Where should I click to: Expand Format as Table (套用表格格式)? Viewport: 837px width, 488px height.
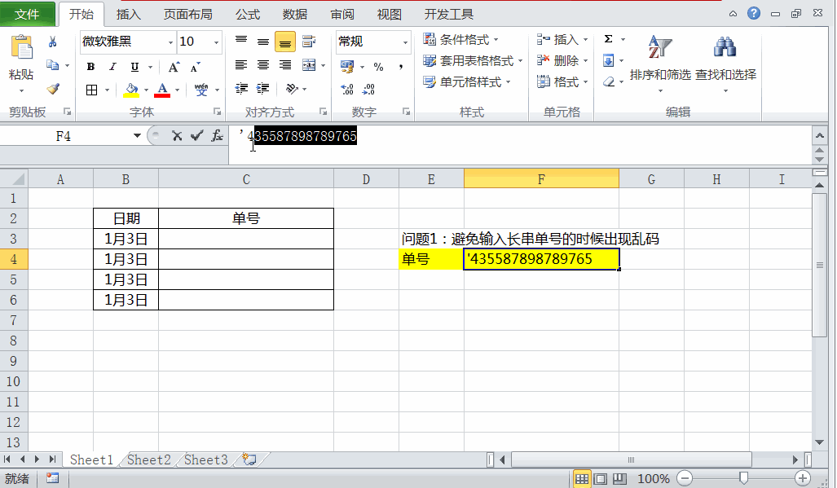point(473,61)
